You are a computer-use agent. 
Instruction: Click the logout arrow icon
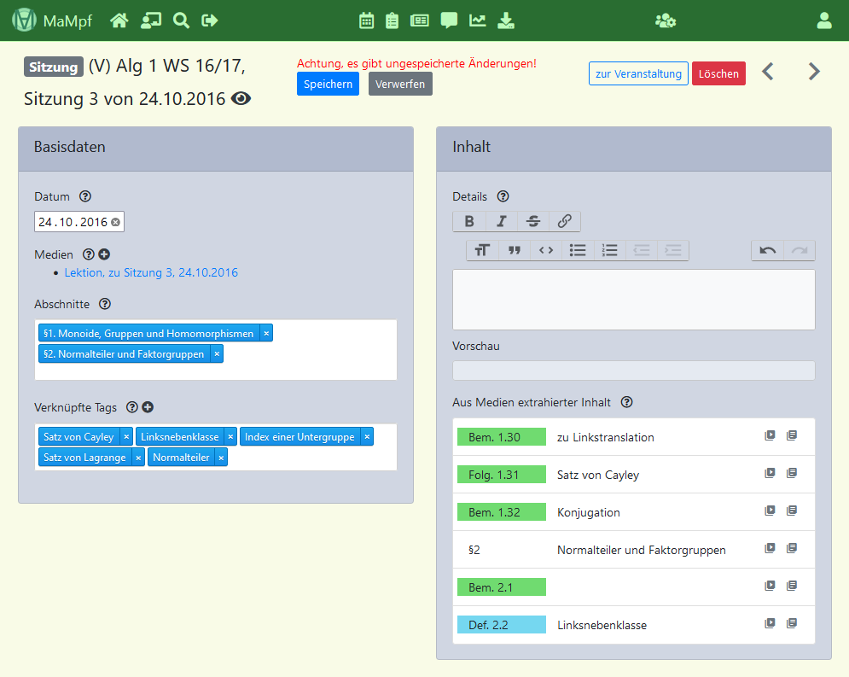click(x=210, y=20)
